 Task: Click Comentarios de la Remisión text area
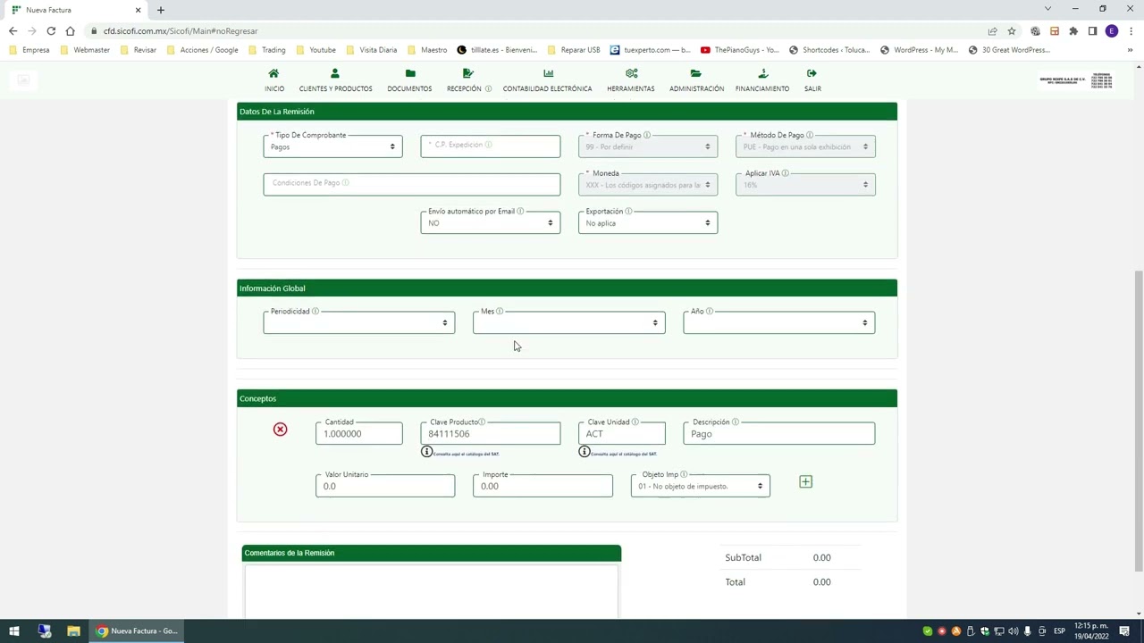pyautogui.click(x=431, y=591)
